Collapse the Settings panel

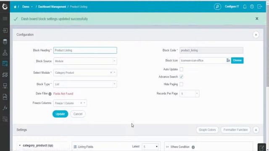pyautogui.click(x=256, y=130)
